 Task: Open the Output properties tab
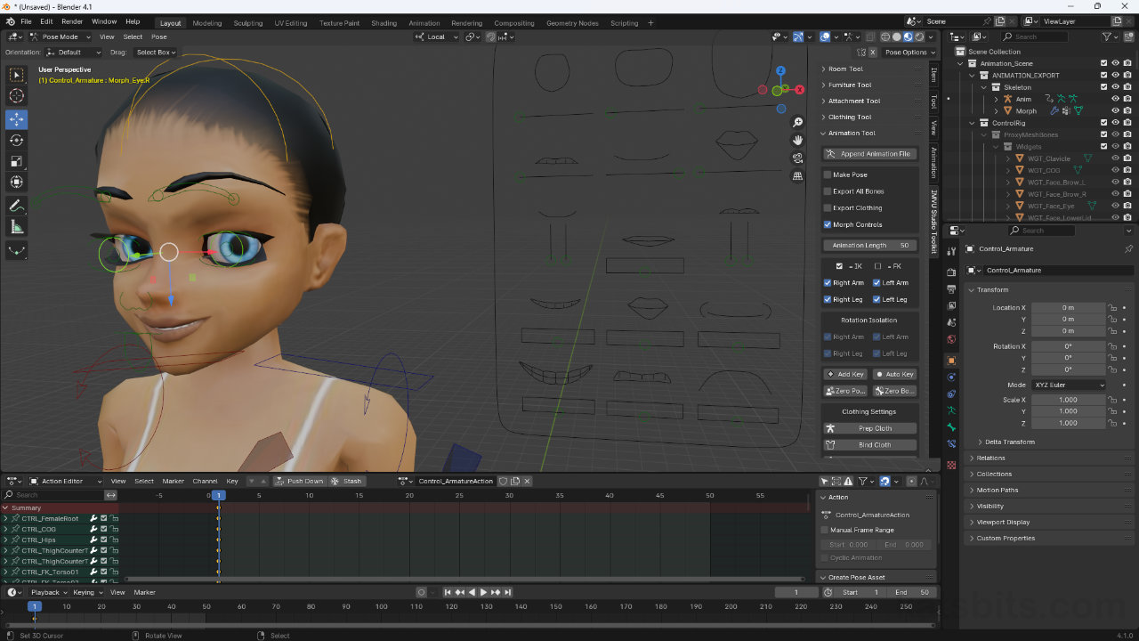tap(951, 289)
